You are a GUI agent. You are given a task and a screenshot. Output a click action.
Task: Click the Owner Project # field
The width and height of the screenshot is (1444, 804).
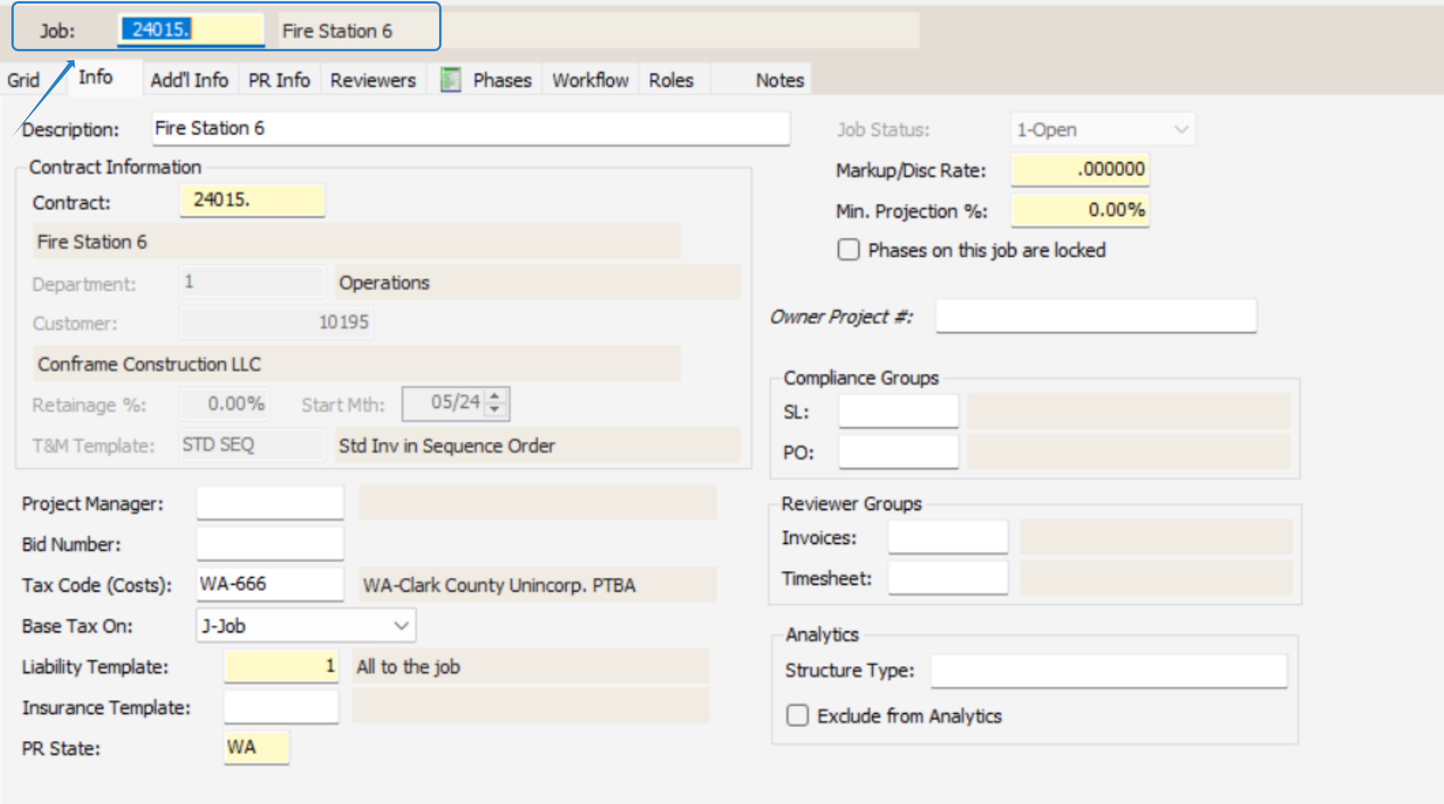coord(1096,316)
